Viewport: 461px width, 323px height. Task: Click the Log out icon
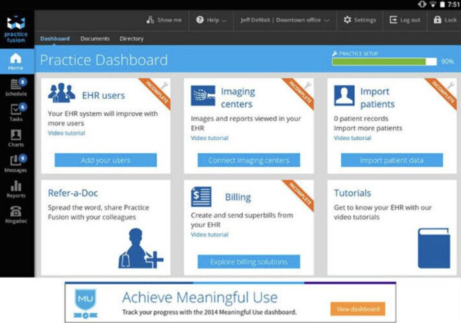pyautogui.click(x=394, y=20)
